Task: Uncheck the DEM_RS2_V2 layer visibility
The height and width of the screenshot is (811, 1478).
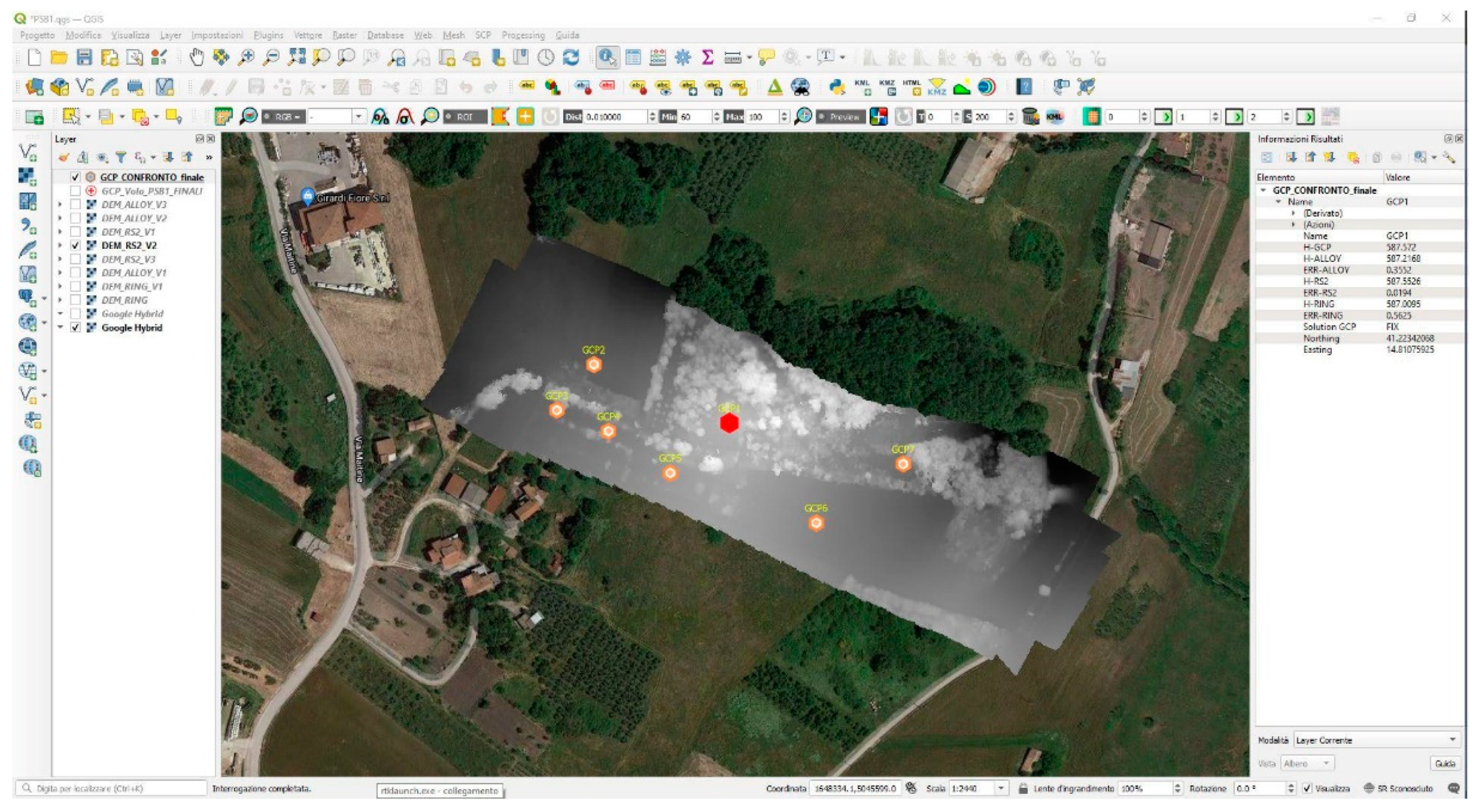Action: point(75,245)
